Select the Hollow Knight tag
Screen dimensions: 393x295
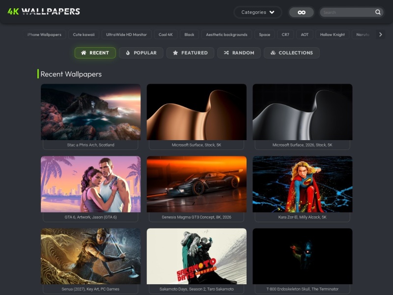click(333, 34)
